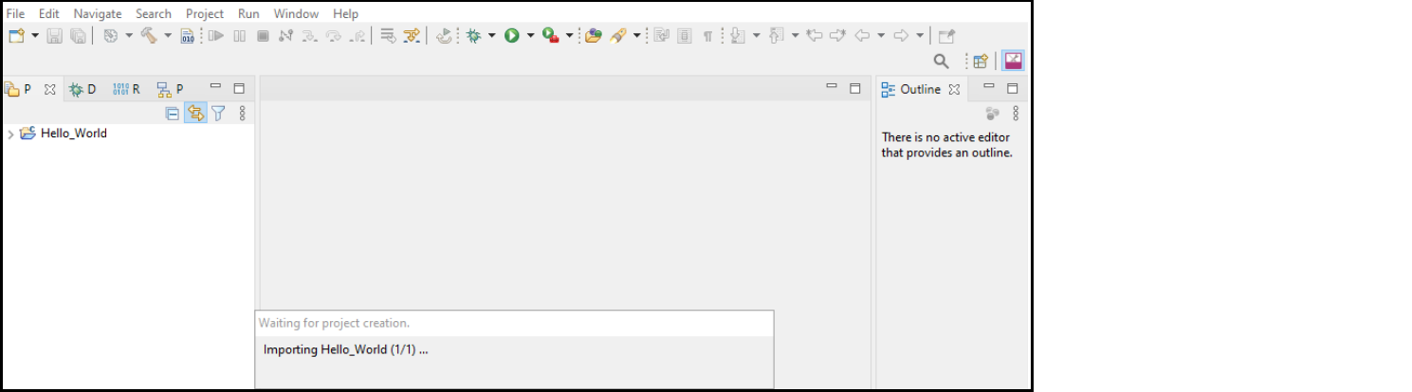The width and height of the screenshot is (1412, 392).
Task: Switch to the Outline tab
Action: click(919, 89)
